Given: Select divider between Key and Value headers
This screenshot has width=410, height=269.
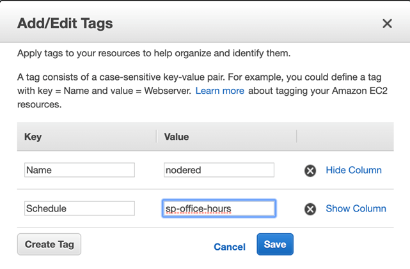Looking at the screenshot, I should pos(157,136).
